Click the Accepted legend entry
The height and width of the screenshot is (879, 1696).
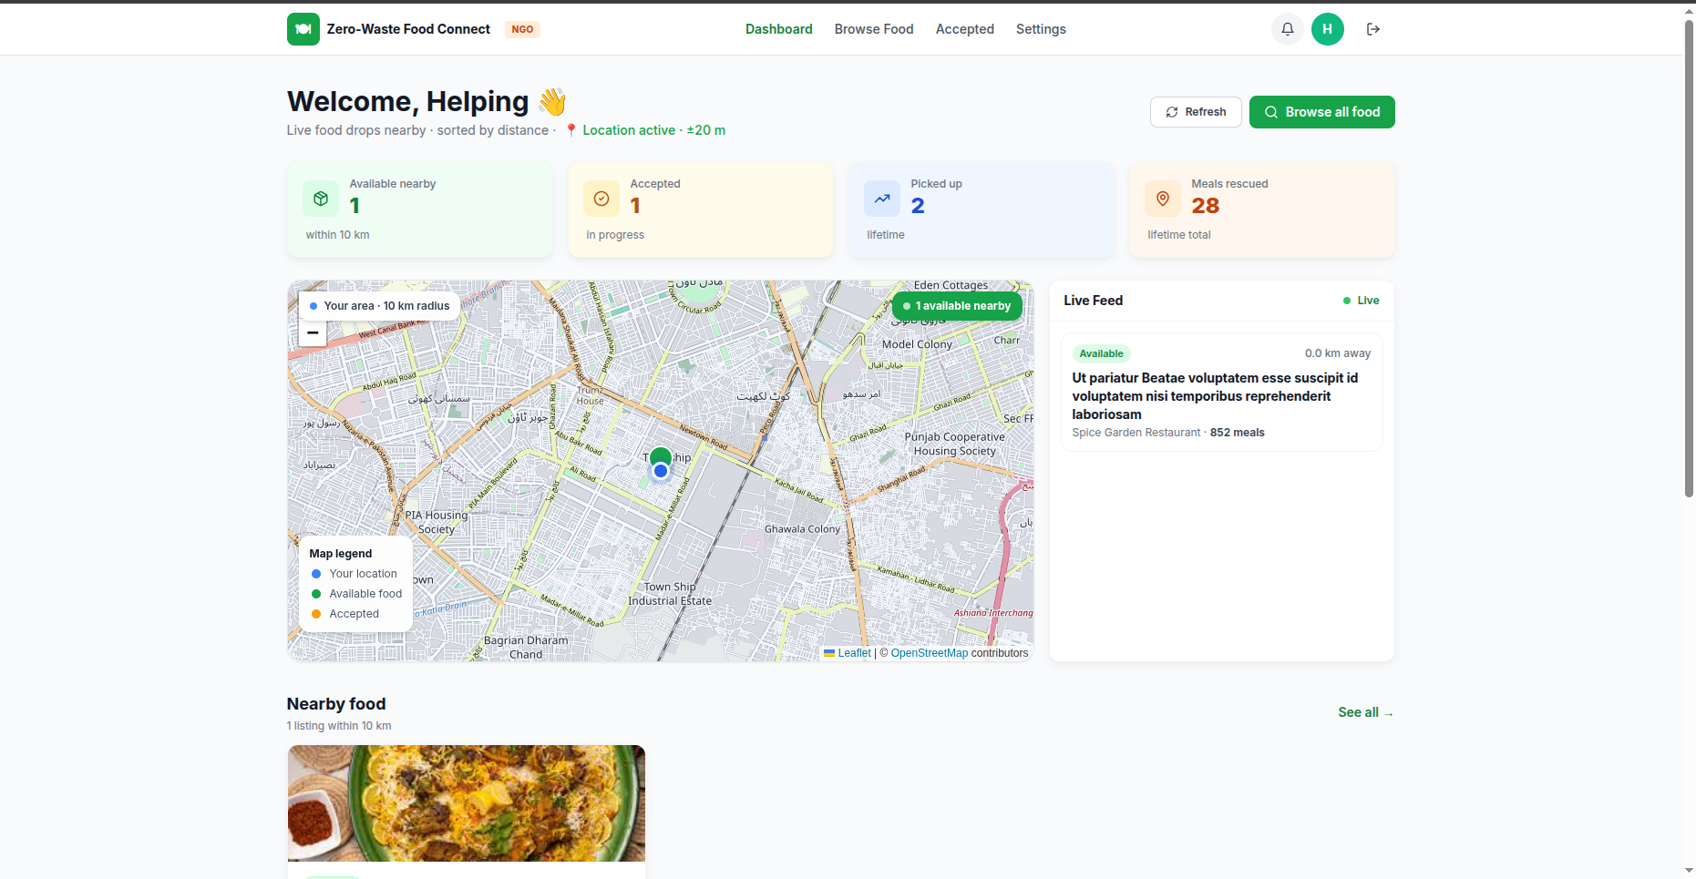(345, 614)
